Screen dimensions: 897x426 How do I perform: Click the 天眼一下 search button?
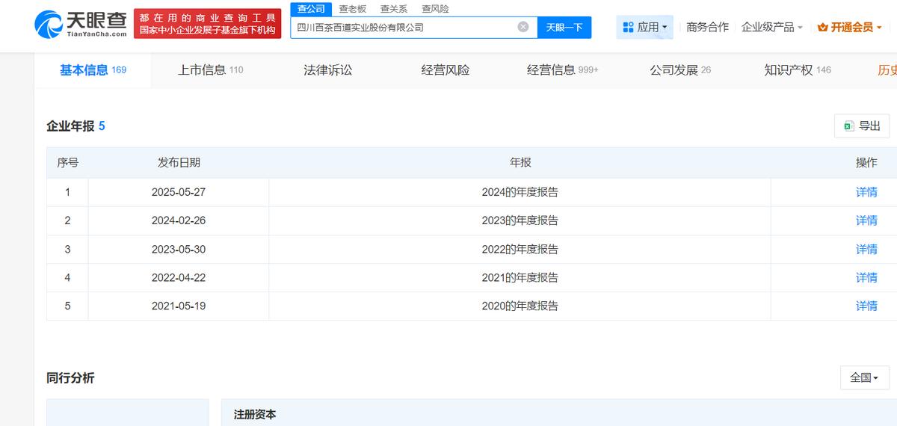tap(564, 28)
